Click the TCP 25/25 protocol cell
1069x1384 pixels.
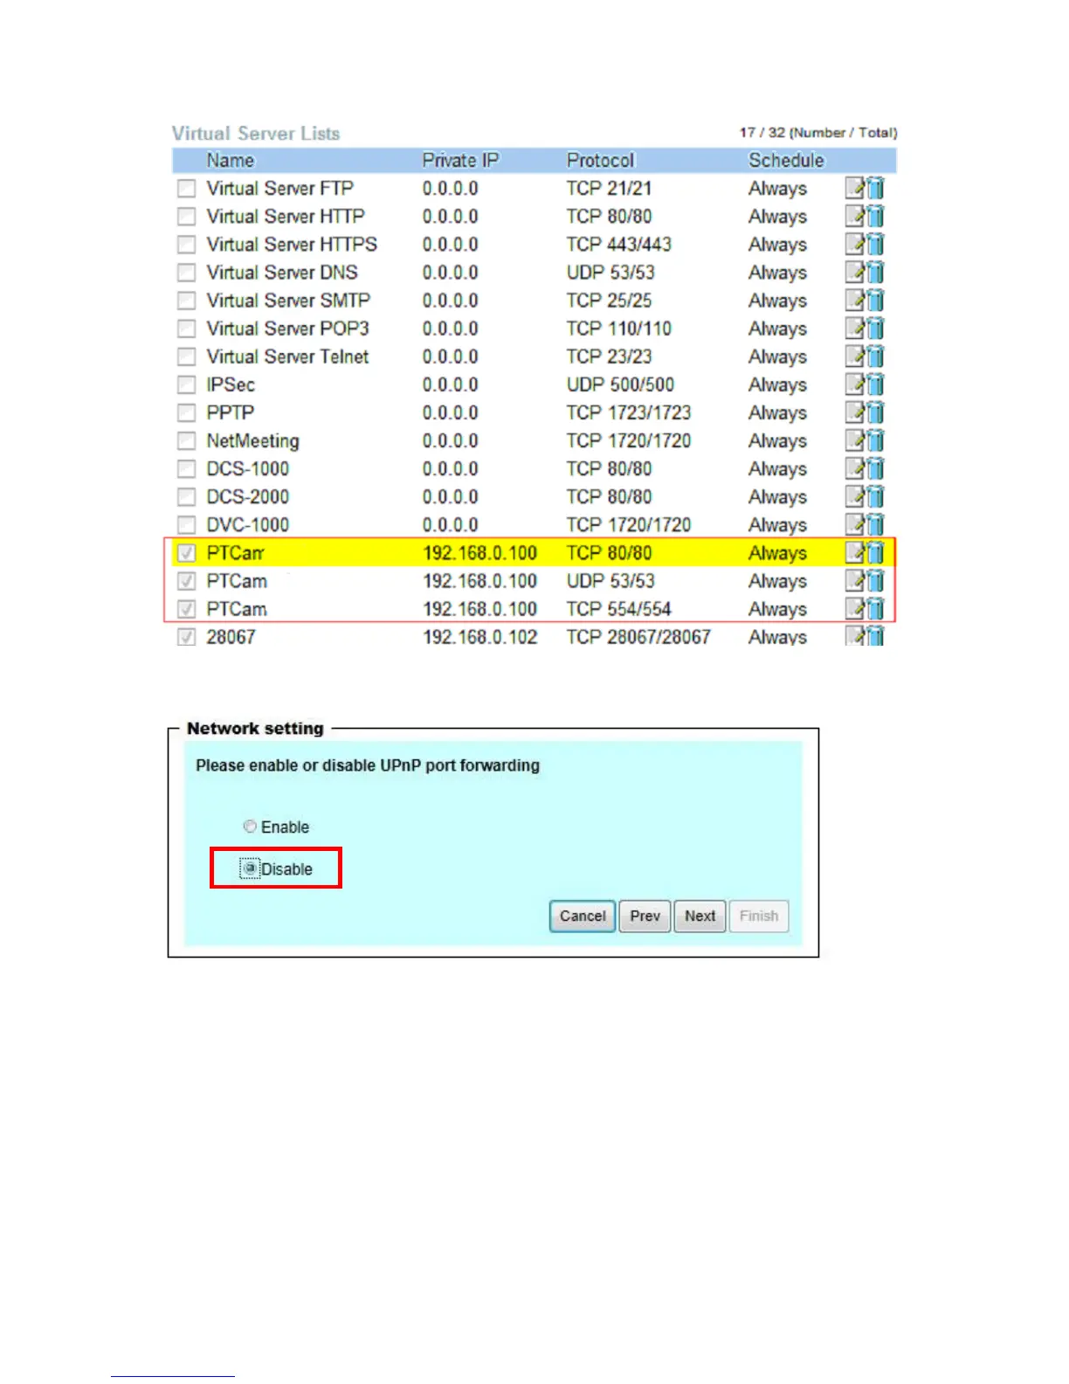pyautogui.click(x=609, y=301)
